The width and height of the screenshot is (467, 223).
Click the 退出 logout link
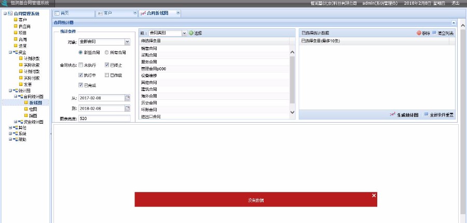point(456,3)
